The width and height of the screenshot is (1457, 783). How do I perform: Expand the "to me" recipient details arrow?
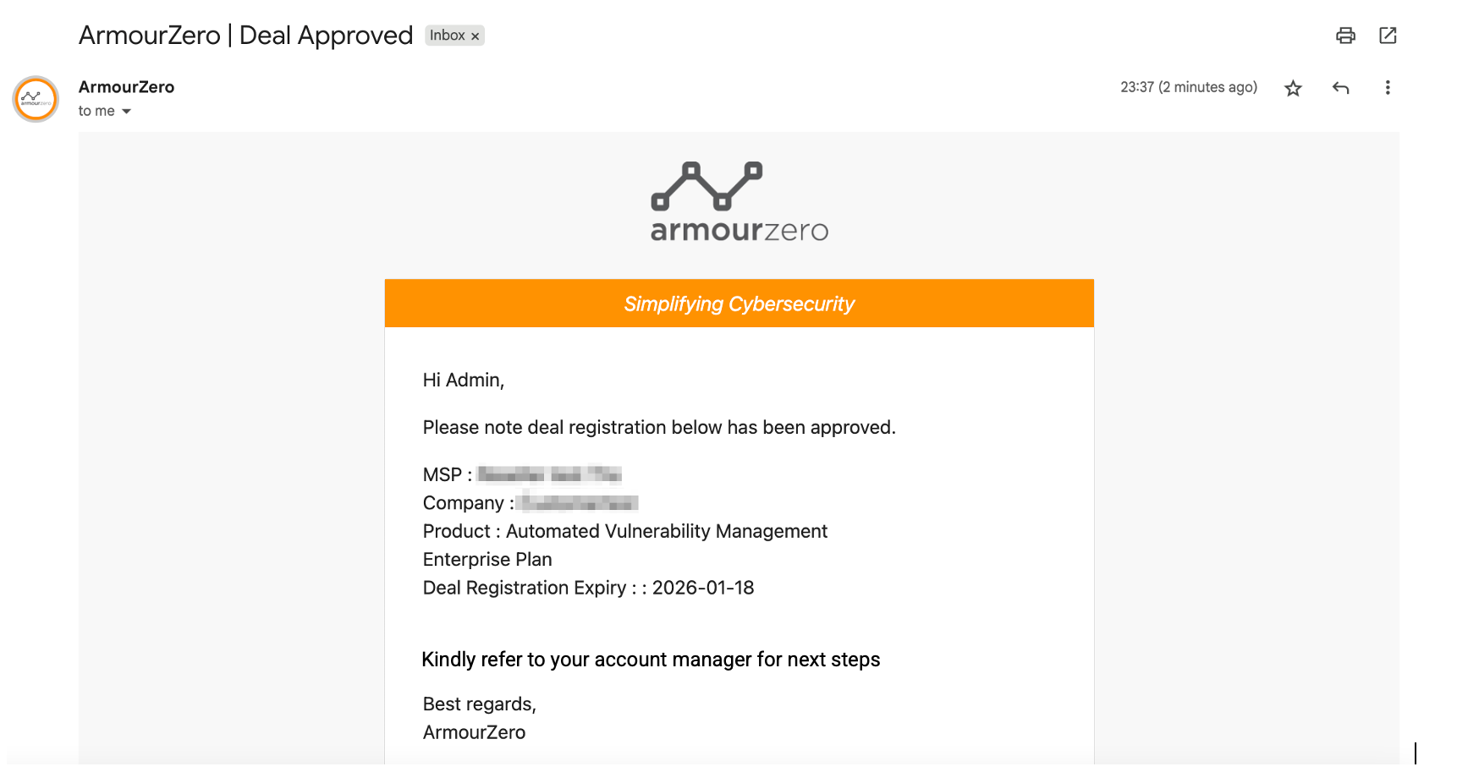click(127, 112)
